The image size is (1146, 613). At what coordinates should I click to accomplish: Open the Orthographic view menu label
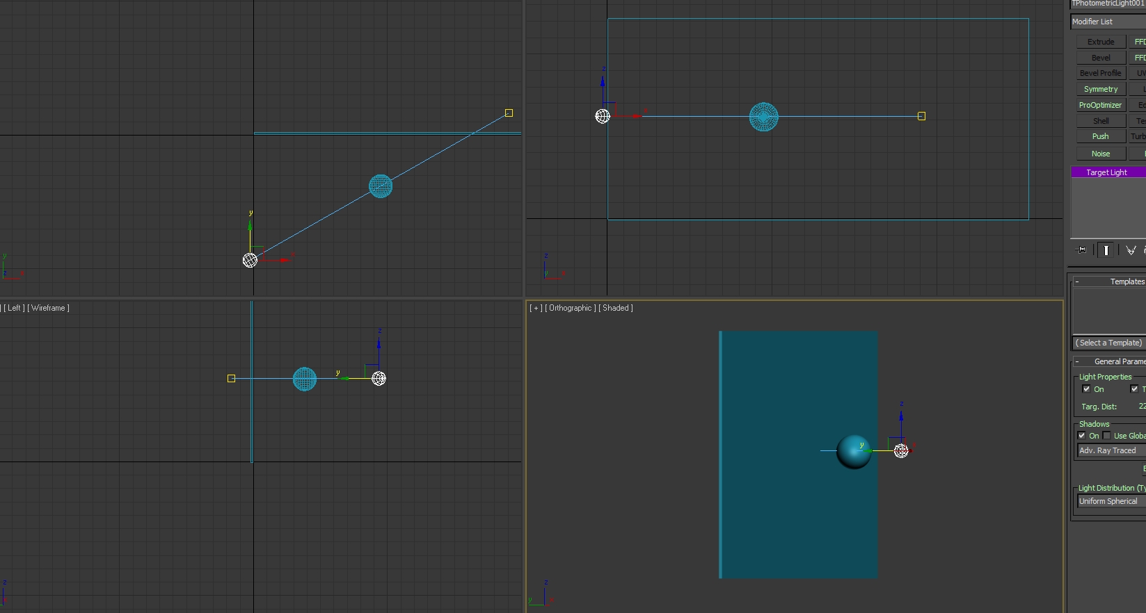pyautogui.click(x=571, y=308)
